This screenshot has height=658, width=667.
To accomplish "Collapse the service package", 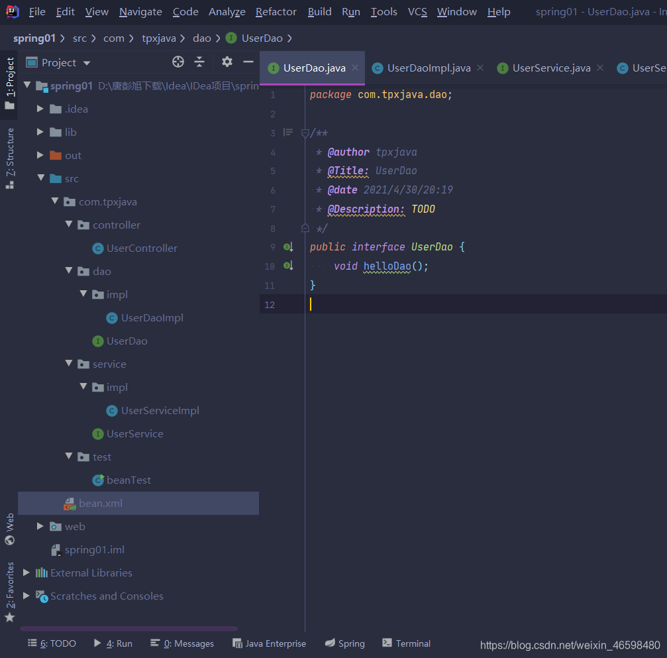I will tap(69, 364).
